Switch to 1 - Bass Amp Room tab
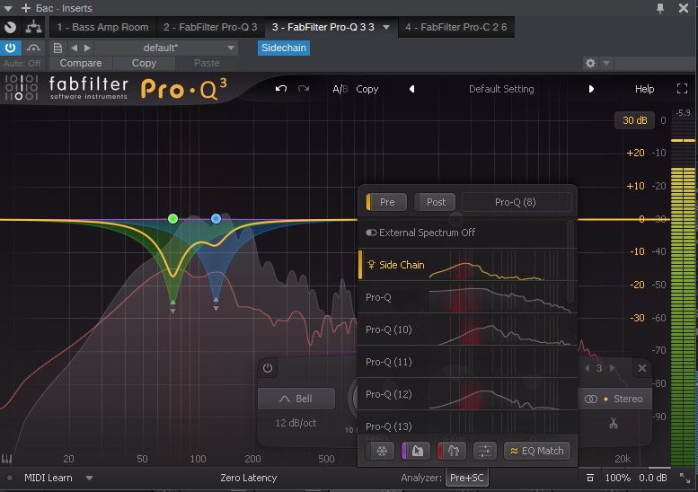This screenshot has height=492, width=698. pos(102,27)
